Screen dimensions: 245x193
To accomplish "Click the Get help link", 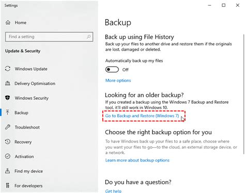I will [x=113, y=191].
